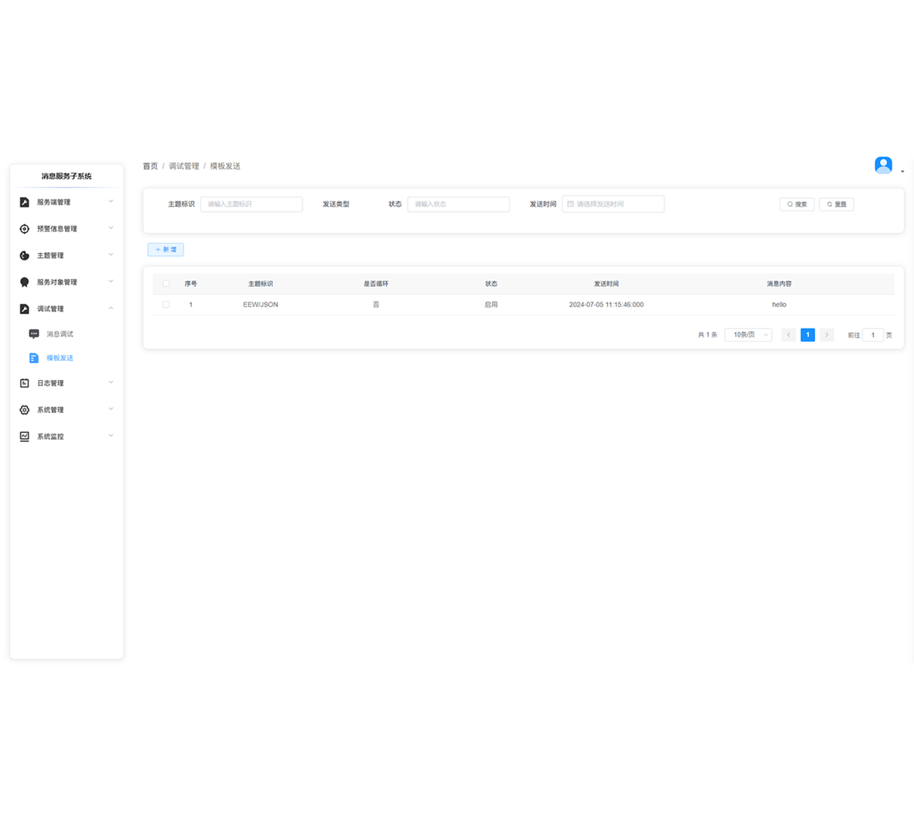Click the 搜索 search button
Screen dimensions: 914x823
pyautogui.click(x=797, y=204)
